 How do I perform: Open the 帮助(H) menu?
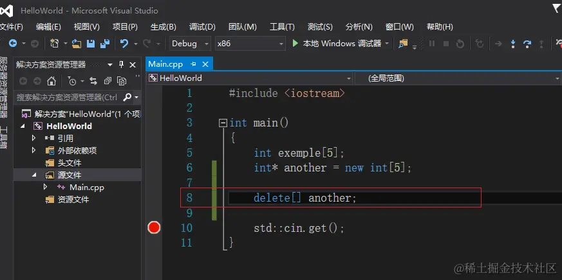[440, 27]
